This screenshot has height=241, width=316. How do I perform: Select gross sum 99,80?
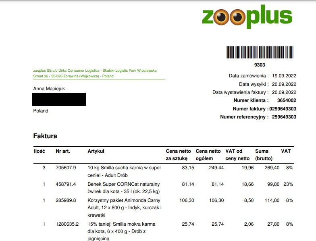(273, 184)
